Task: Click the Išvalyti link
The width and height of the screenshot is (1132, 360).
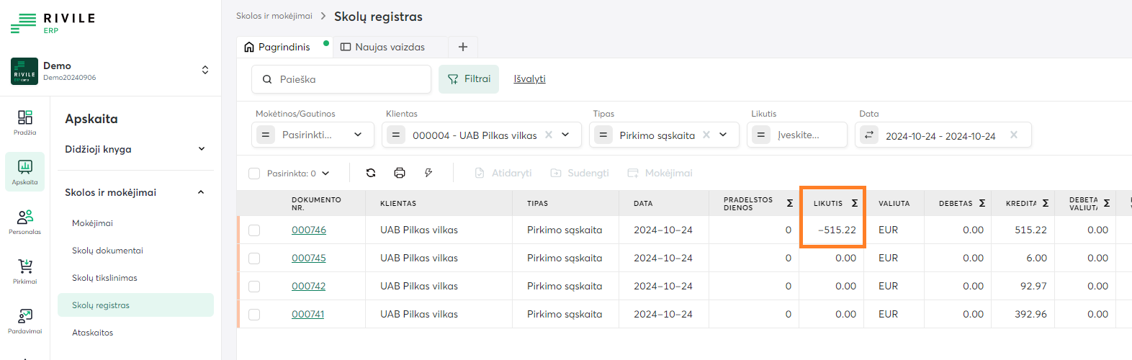Action: tap(529, 79)
